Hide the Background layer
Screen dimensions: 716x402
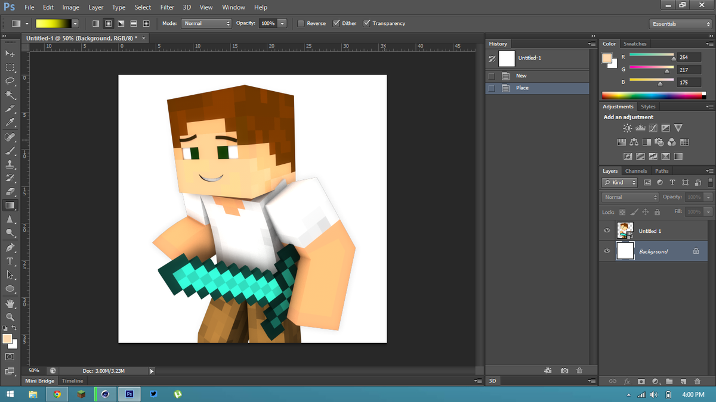coord(607,251)
